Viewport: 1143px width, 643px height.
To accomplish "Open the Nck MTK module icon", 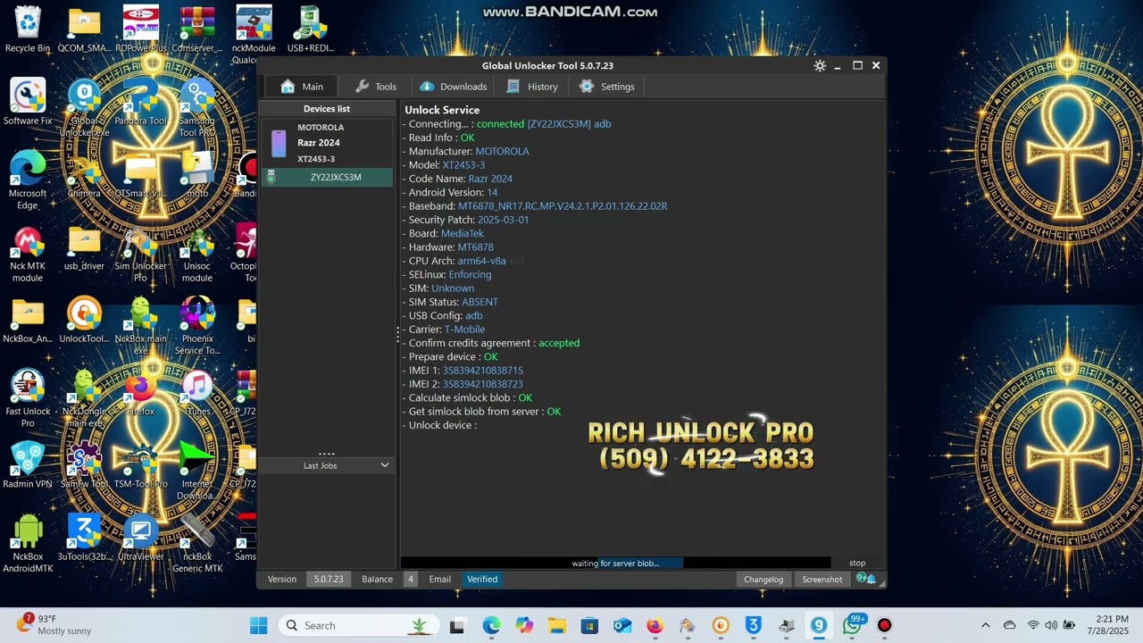I will click(28, 254).
